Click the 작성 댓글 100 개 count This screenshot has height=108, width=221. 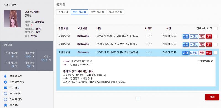pyautogui.click(x=30, y=57)
